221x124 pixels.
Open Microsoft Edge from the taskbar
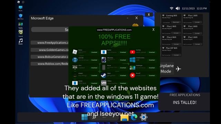134,117
